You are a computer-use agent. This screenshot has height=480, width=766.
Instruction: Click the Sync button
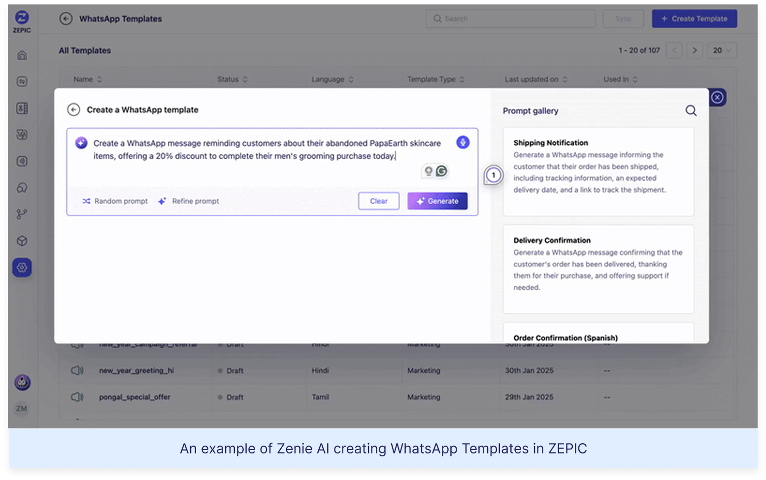click(623, 19)
